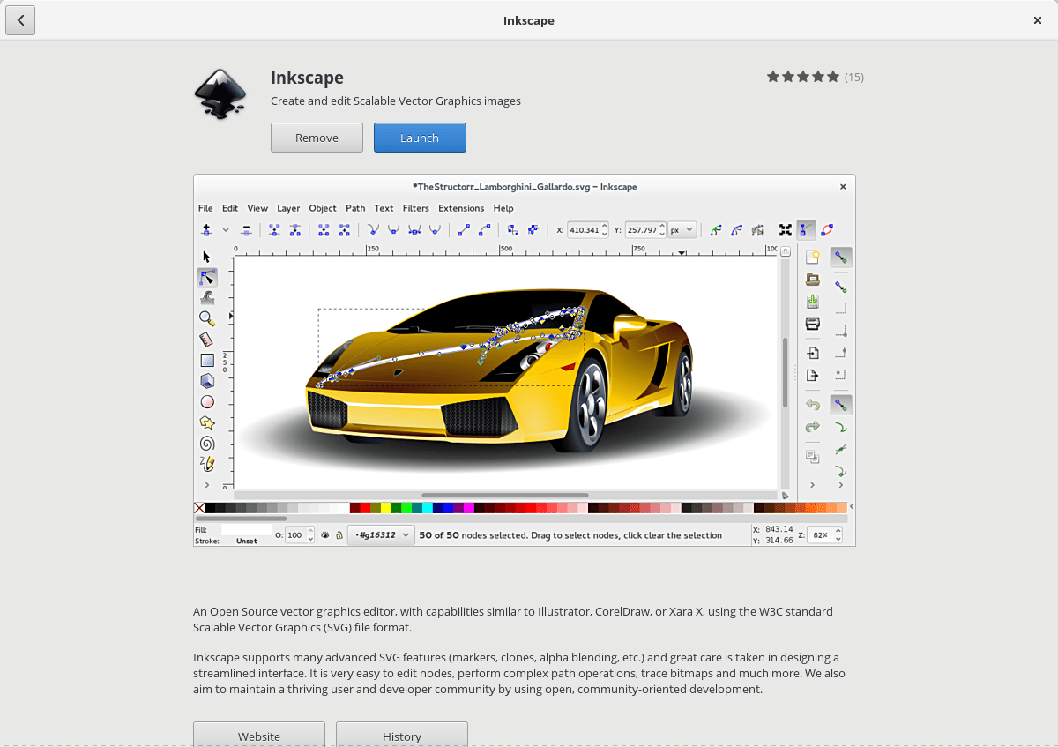Launch the Inkscape application
Screen dimensions: 1058x747
click(420, 138)
